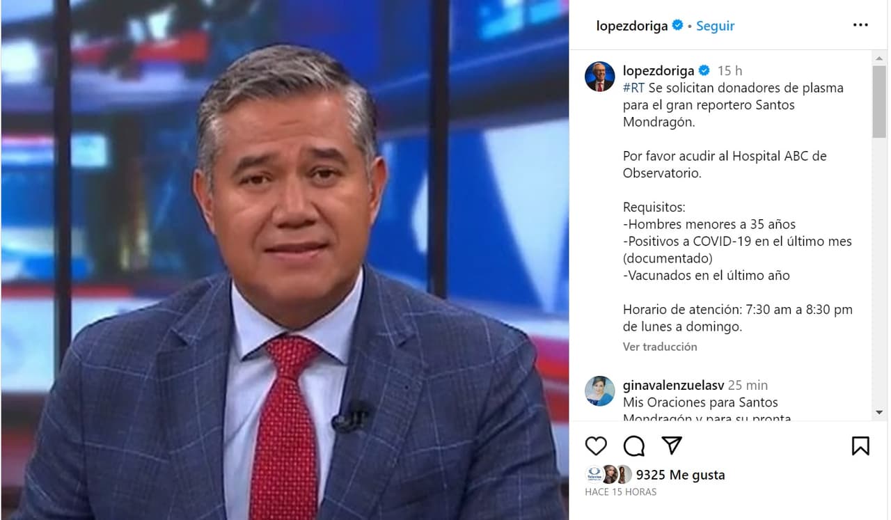891x520 pixels.
Task: Follow the account with the Seguir button
Action: pos(715,26)
